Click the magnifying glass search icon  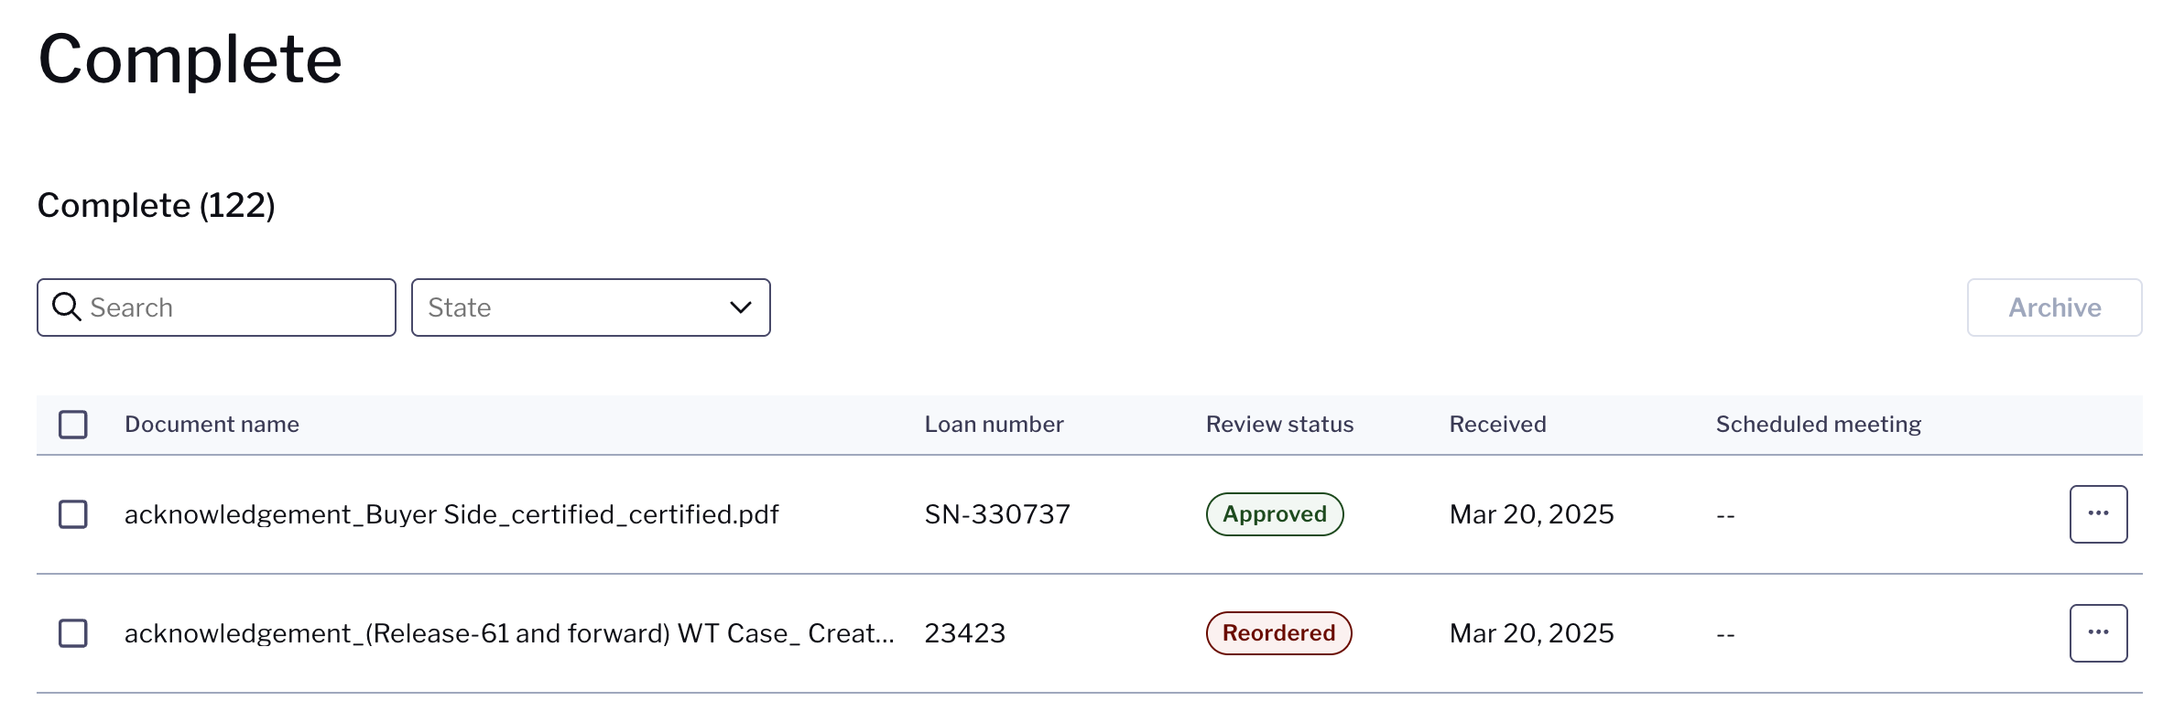67,307
